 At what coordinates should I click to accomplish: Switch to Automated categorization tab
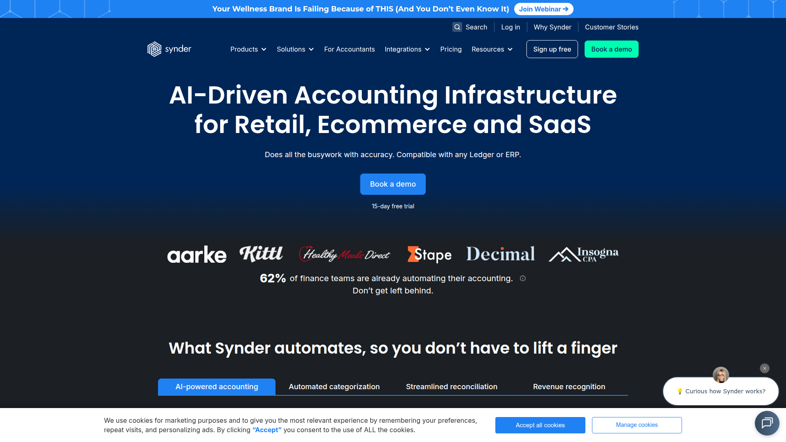334,387
